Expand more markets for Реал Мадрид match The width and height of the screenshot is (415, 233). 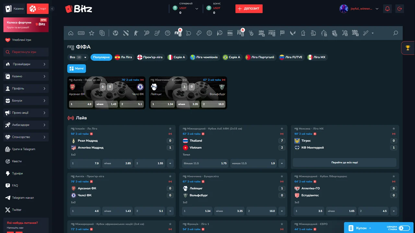click(170, 163)
